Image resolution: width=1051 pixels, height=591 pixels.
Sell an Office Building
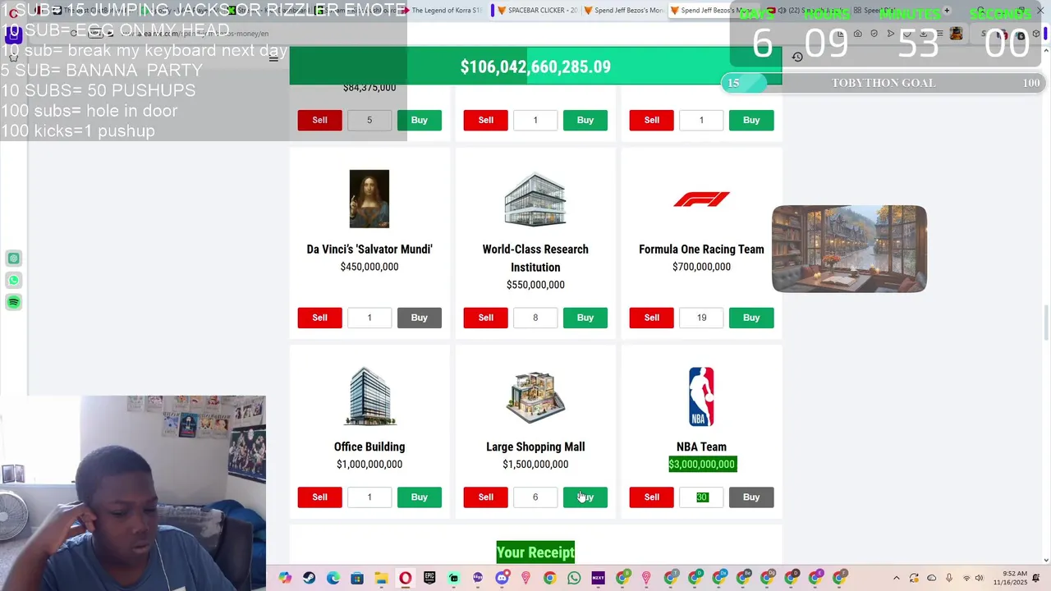click(319, 497)
